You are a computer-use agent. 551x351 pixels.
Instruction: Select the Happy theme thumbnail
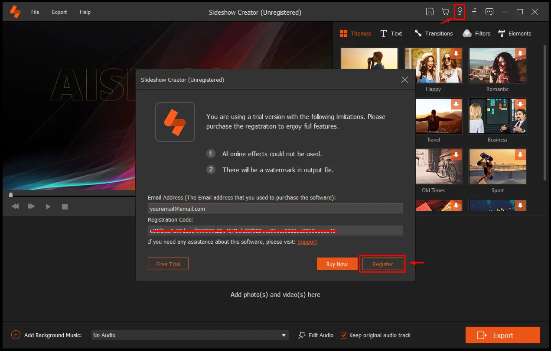(x=433, y=65)
